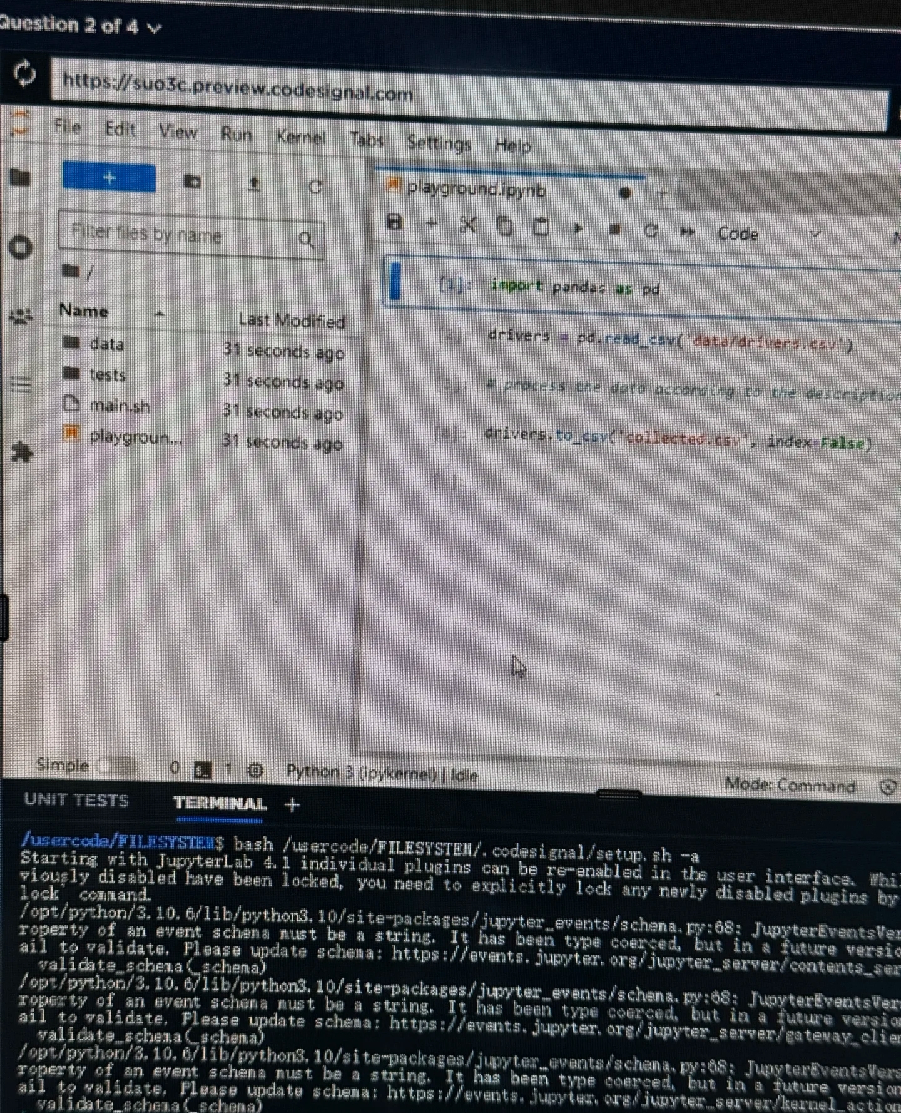Create a new folder in file browser
Image resolution: width=901 pixels, height=1113 pixels.
click(192, 182)
